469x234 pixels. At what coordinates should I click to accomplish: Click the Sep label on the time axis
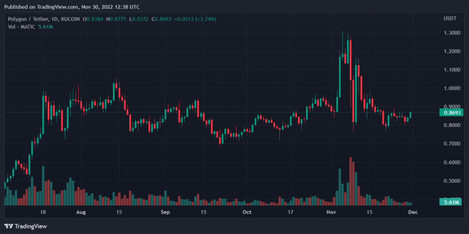[x=165, y=212]
